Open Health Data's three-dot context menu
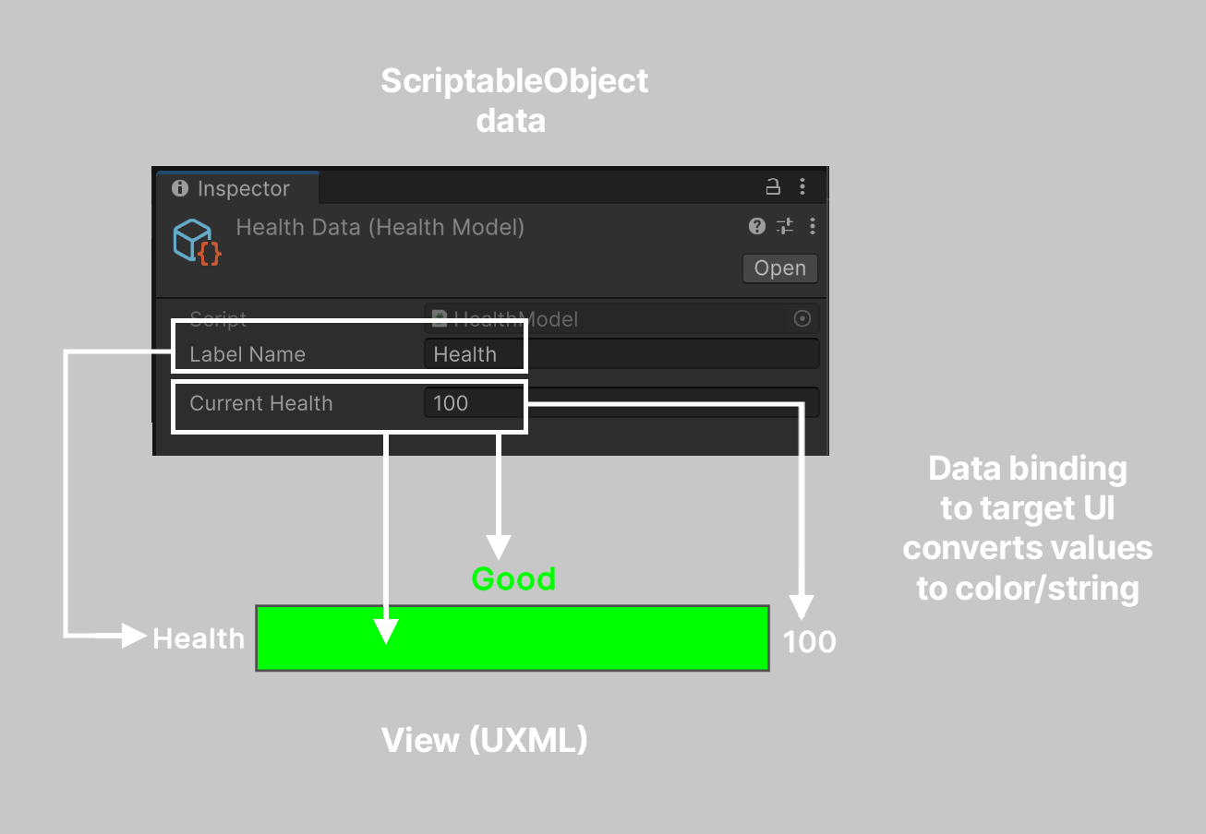1206x834 pixels. click(813, 226)
